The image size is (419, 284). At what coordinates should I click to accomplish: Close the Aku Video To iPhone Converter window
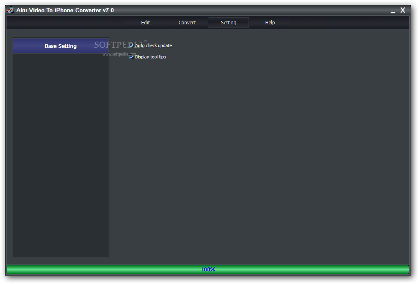(x=403, y=10)
